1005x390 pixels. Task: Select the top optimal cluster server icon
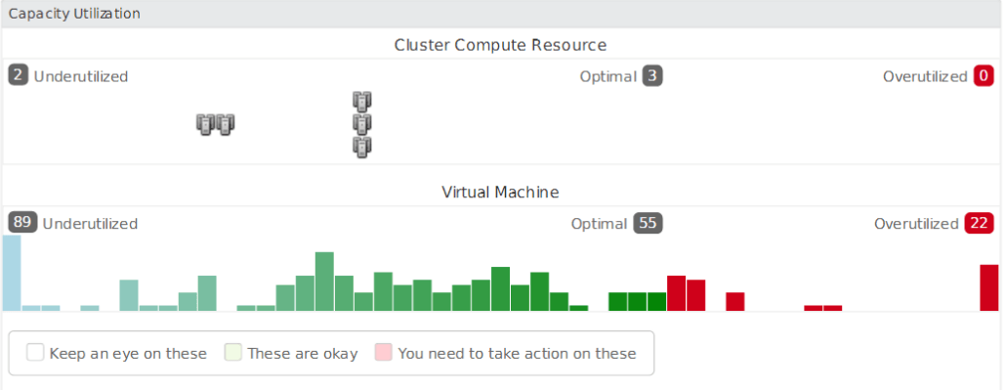362,102
